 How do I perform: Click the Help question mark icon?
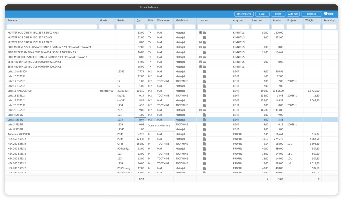325,14
